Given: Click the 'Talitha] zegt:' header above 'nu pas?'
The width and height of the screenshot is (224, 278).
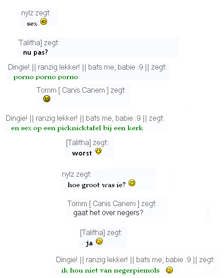Looking at the screenshot, I should [39, 43].
